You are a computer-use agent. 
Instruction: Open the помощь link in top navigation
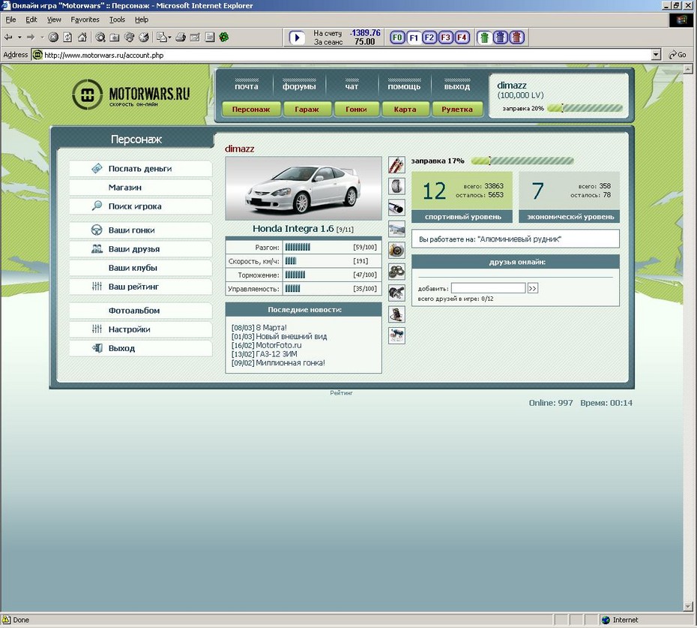(x=404, y=86)
